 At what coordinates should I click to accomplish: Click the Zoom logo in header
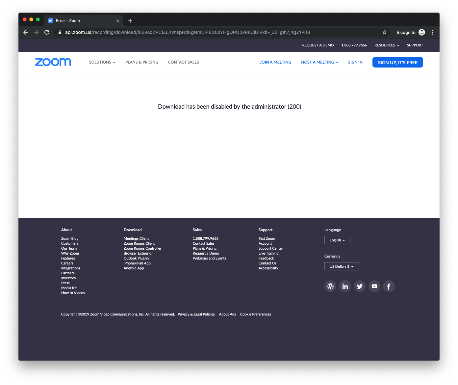point(53,62)
